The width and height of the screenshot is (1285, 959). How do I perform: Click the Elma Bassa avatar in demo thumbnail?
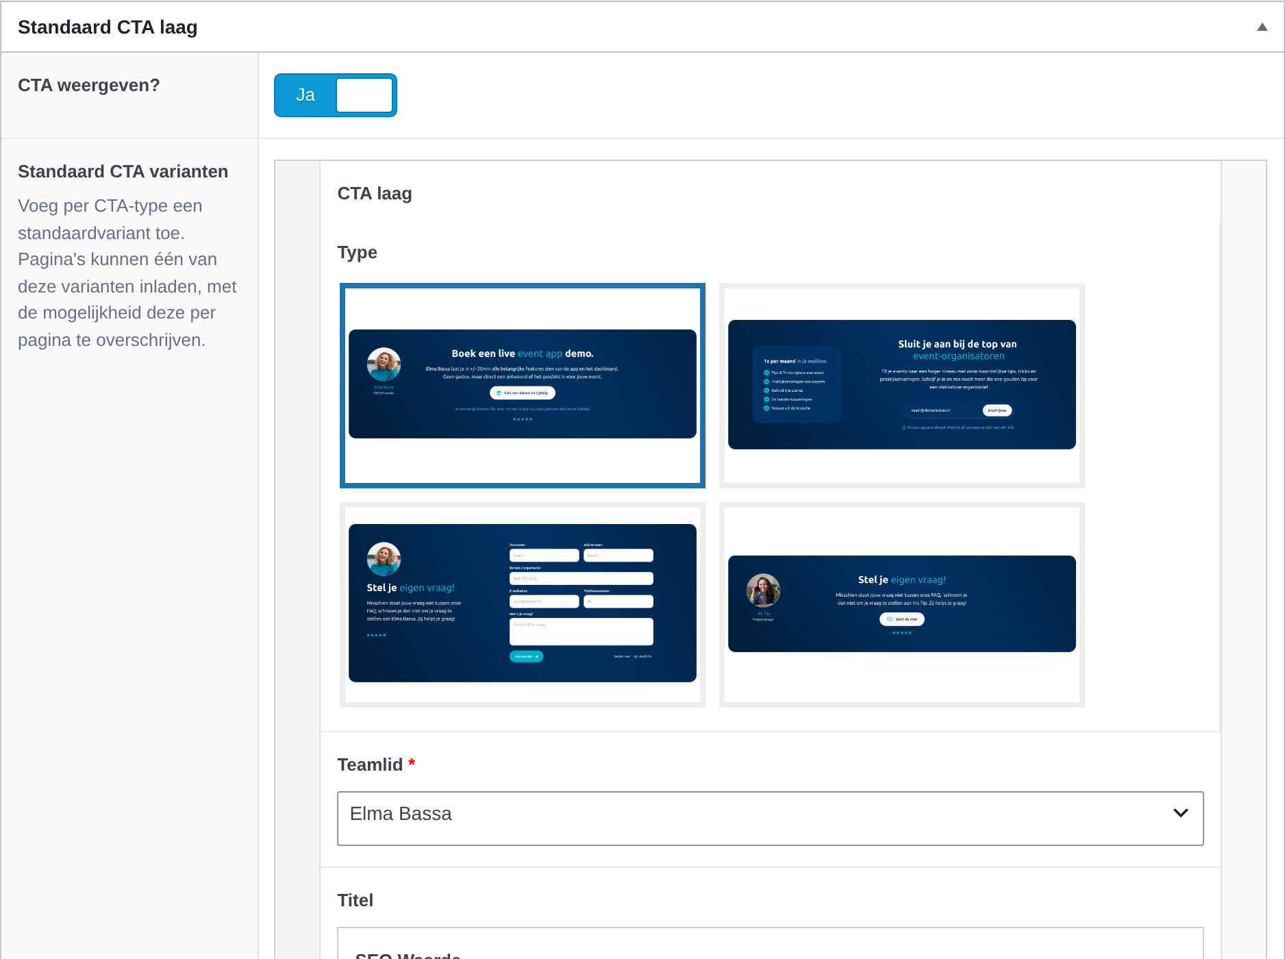click(x=384, y=364)
